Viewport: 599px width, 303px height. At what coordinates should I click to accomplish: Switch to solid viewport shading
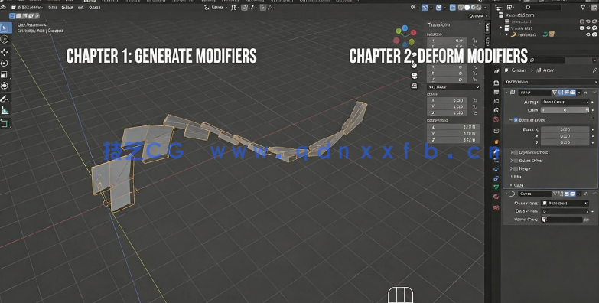467,7
